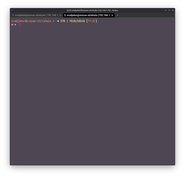185x177 pixels.
Task: Click the [17:21] clock in prompt
Action: pyautogui.click(x=92, y=21)
